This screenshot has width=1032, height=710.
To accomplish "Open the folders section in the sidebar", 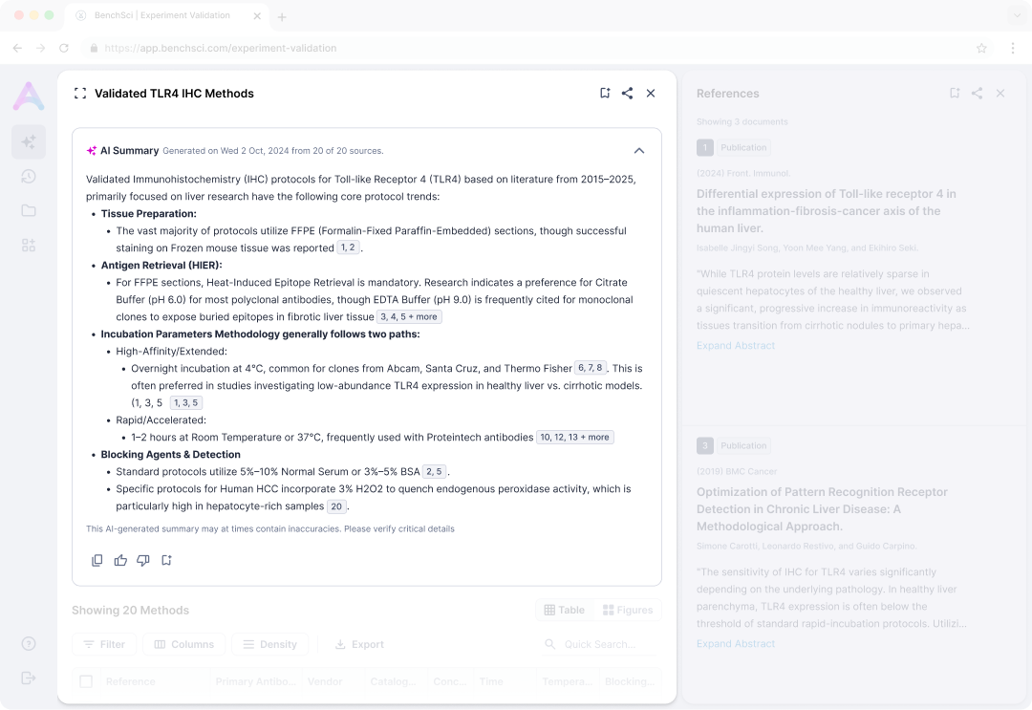I will tap(29, 210).
